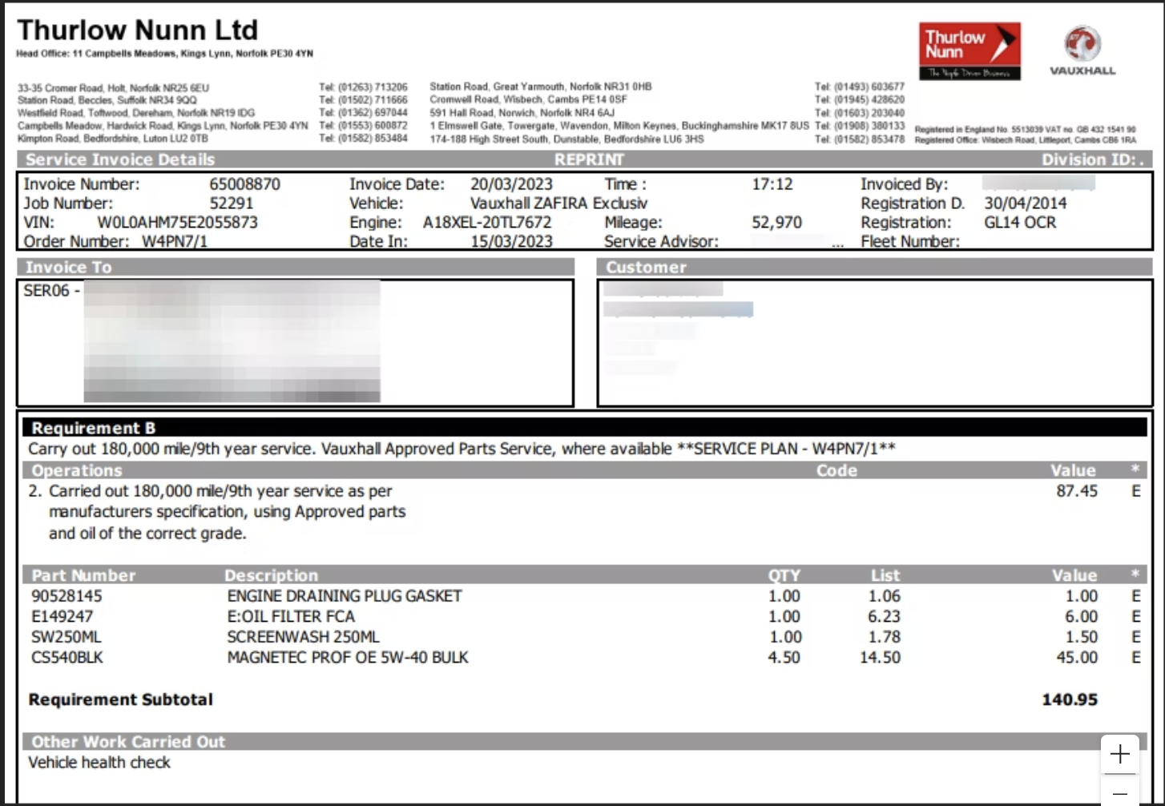Select the job number 52291
Image resolution: width=1165 pixels, height=806 pixels.
(232, 204)
